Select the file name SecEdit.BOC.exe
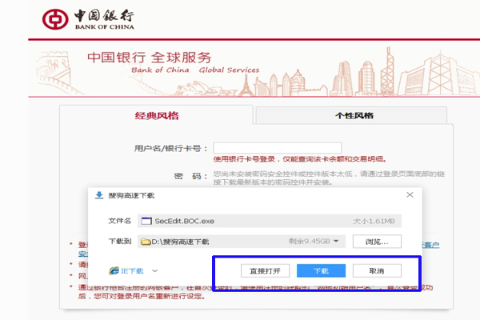This screenshot has height=320, width=480. click(x=184, y=221)
